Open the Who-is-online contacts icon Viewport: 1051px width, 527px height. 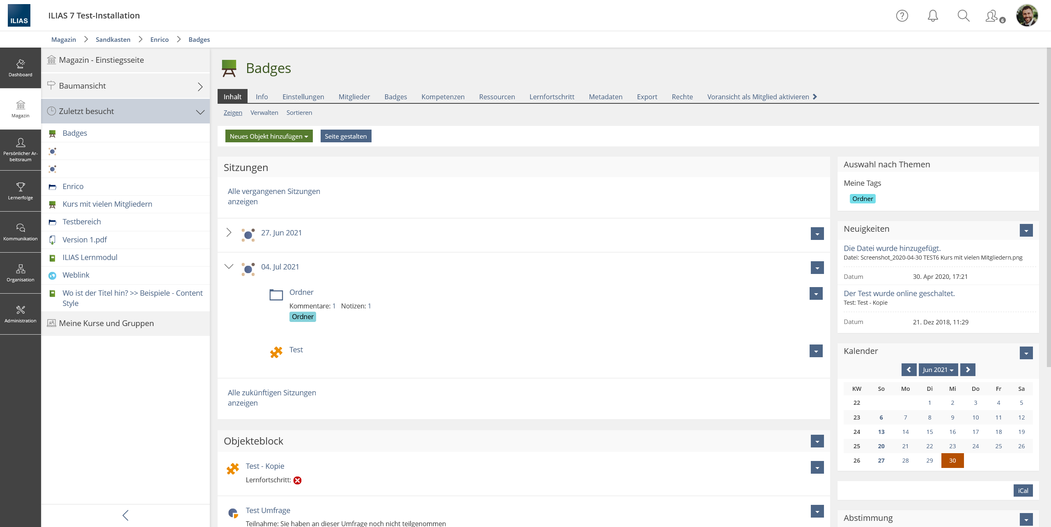click(993, 16)
